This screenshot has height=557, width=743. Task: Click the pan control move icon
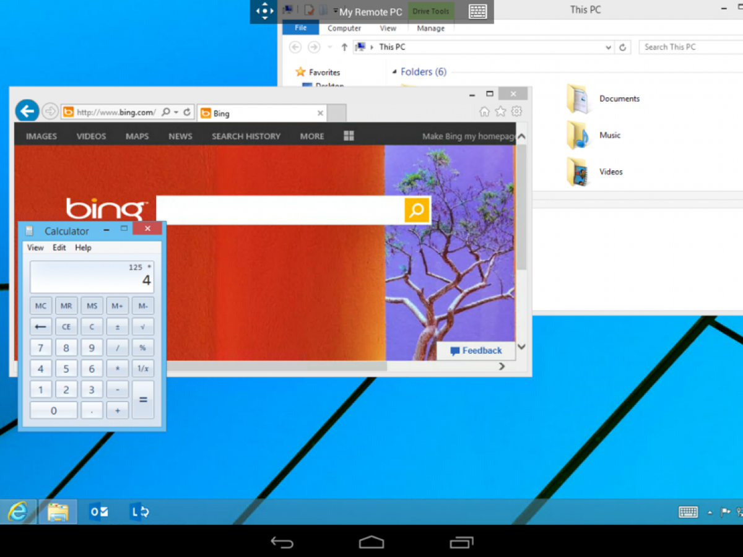click(264, 11)
